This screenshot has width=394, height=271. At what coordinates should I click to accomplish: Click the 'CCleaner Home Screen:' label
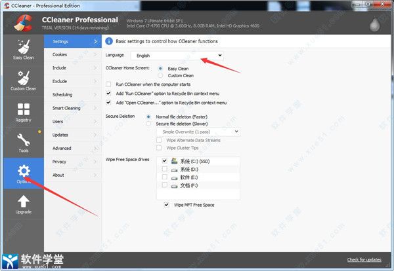click(127, 68)
